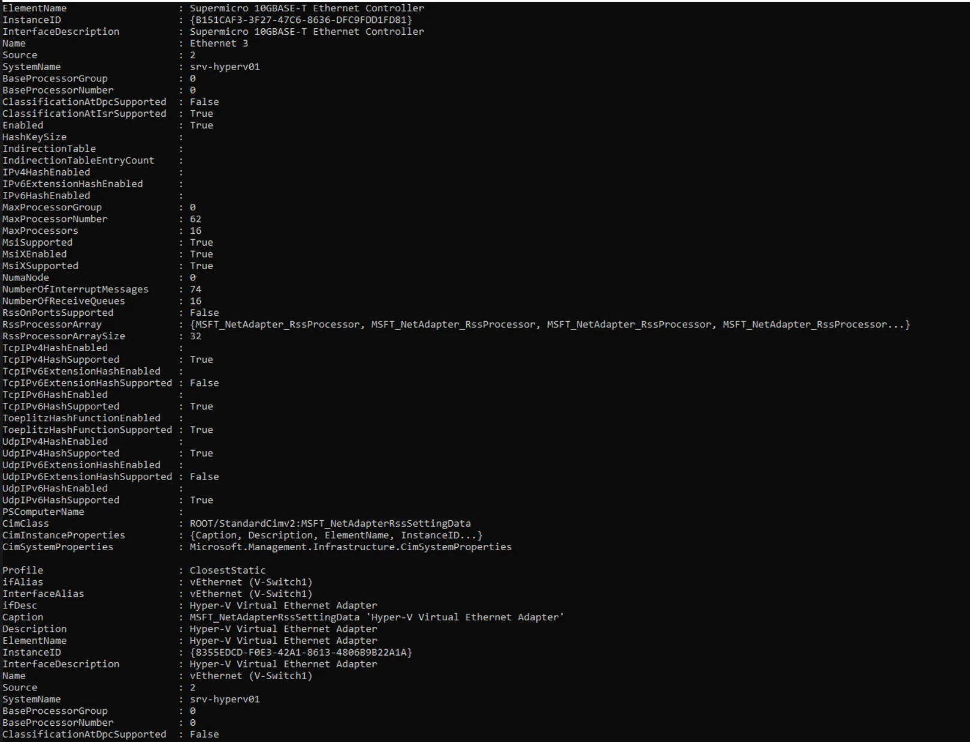The width and height of the screenshot is (970, 742).
Task: Click the 'NumberOfReceiveQueues' label
Action: tap(64, 301)
